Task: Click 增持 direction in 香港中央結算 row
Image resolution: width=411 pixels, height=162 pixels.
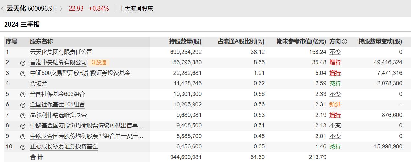Action: click(x=335, y=62)
